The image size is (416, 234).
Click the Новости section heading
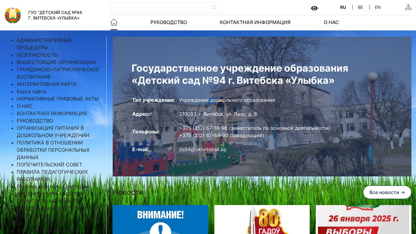[128, 192]
